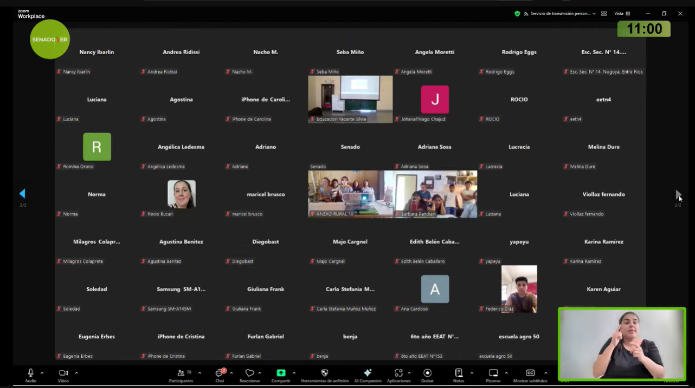Open the Vista layout menu
This screenshot has width=695, height=388.
point(622,14)
